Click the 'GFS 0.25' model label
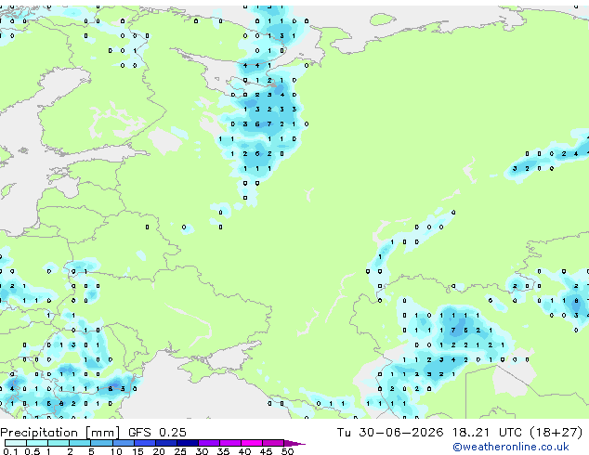 [157, 433]
